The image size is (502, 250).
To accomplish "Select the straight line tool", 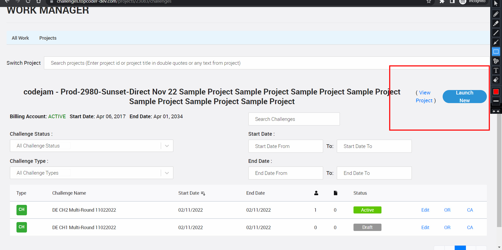I will coord(496,33).
